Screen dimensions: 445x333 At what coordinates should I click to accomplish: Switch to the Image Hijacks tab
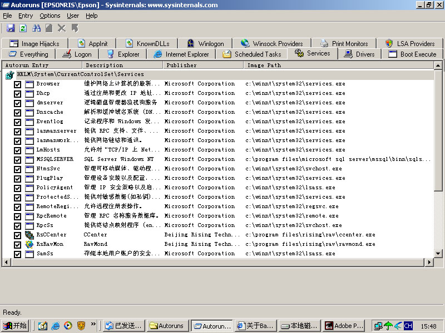tap(34, 44)
